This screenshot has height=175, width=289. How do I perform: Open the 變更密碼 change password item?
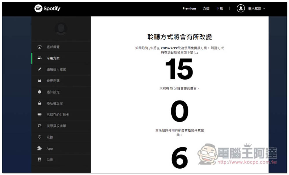click(61, 81)
